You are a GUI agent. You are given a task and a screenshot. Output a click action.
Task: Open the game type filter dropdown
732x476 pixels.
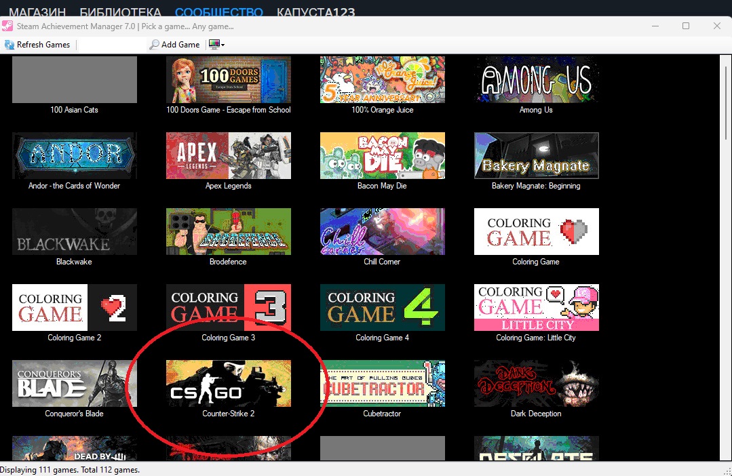[217, 45]
